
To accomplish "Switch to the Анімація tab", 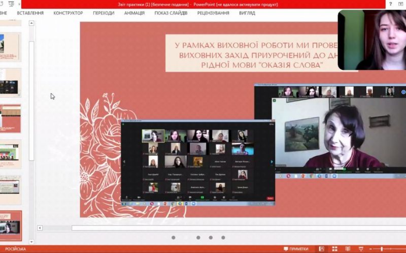I will (134, 13).
